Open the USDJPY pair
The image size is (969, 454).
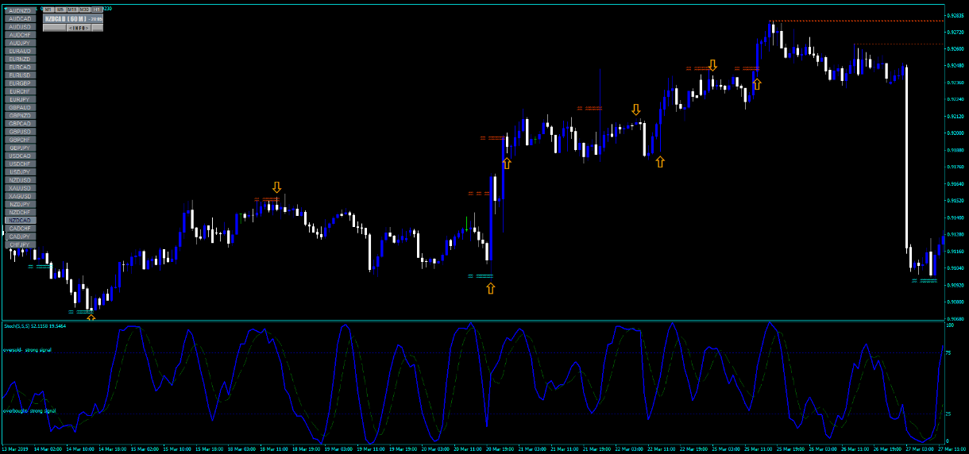pyautogui.click(x=20, y=172)
